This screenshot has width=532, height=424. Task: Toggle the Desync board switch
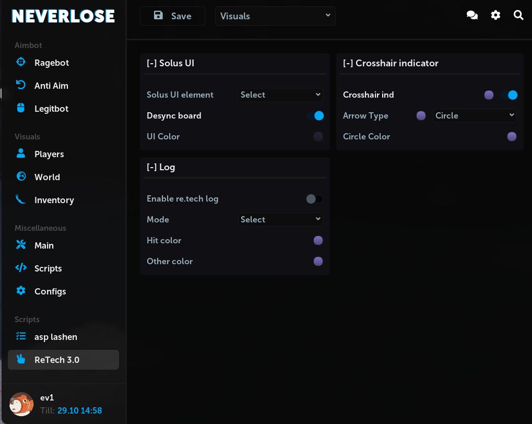tap(315, 115)
